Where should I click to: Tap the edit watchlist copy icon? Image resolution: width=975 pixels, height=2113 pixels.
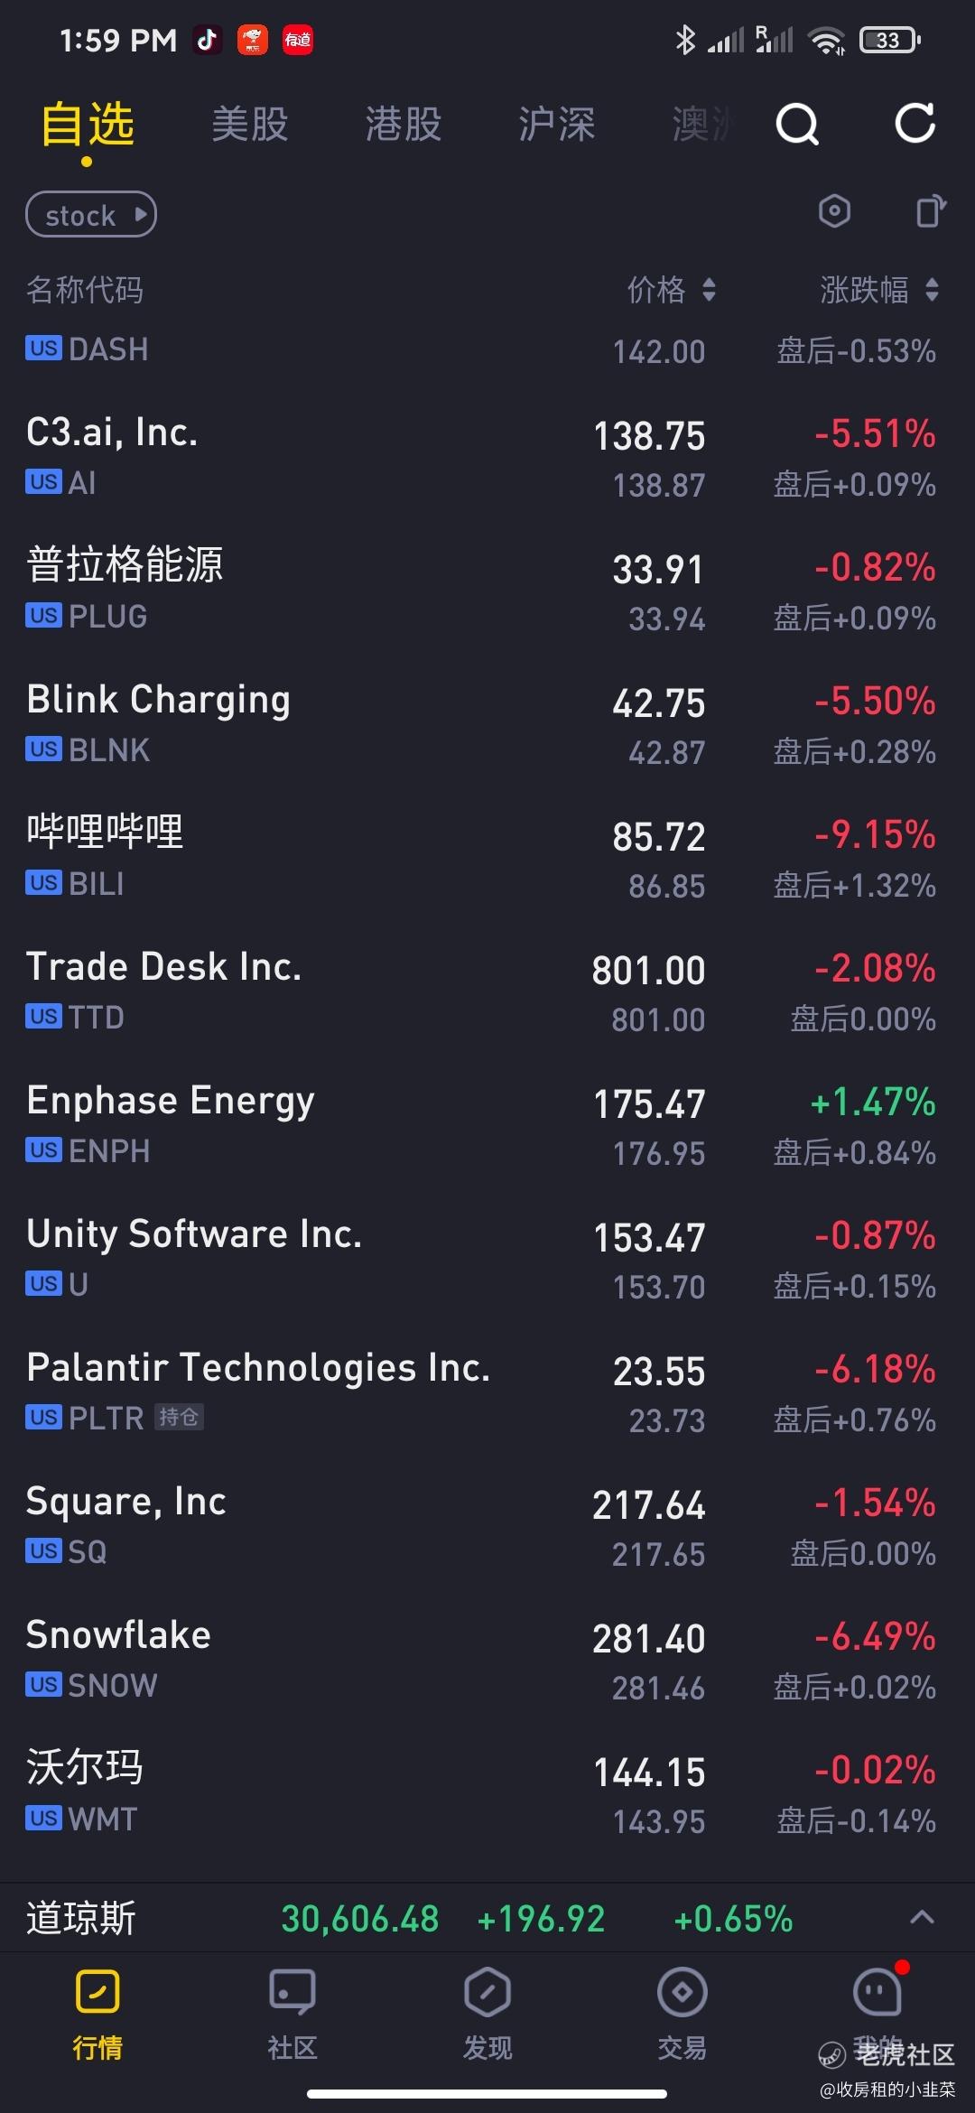click(931, 211)
